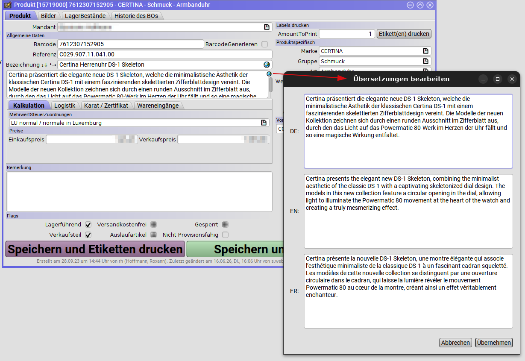525x361 pixels.
Task: Open the Karat / Zertifikat tab
Action: (x=106, y=106)
